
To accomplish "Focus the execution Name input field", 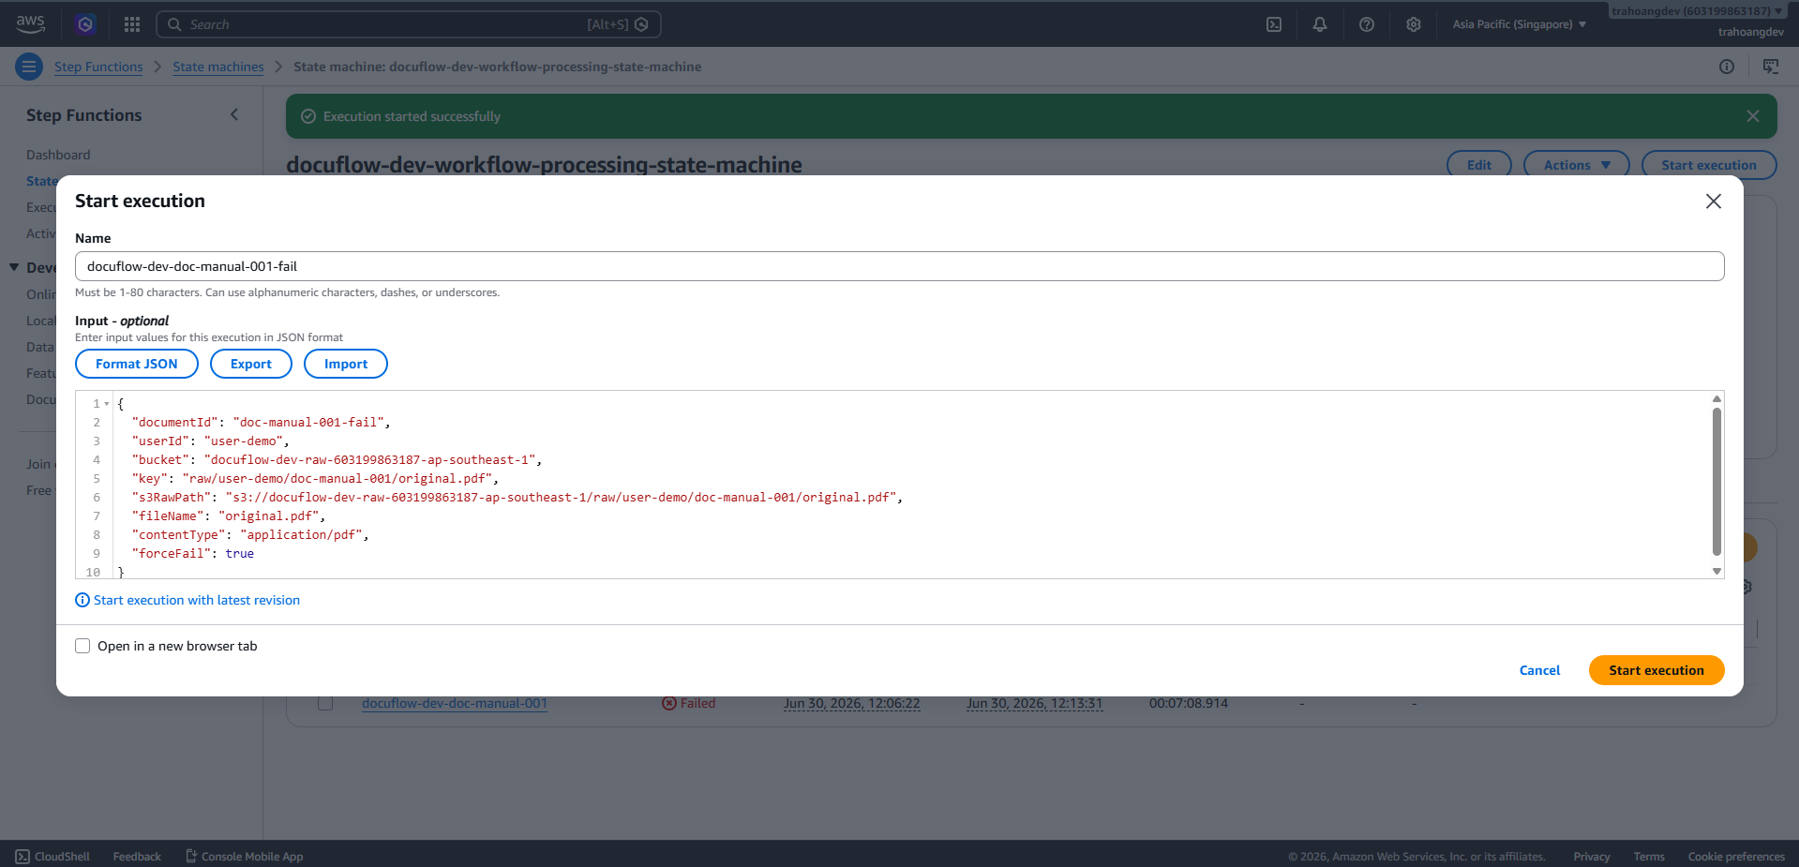I will click(900, 266).
